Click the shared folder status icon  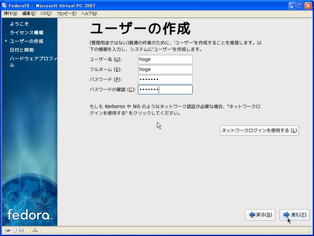click(x=28, y=230)
